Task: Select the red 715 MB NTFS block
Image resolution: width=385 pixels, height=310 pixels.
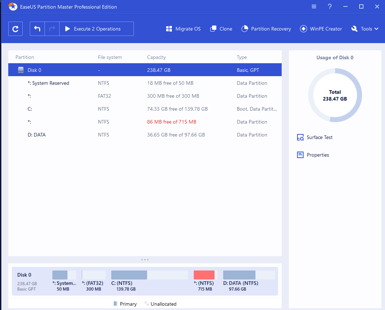Action: 205,281
